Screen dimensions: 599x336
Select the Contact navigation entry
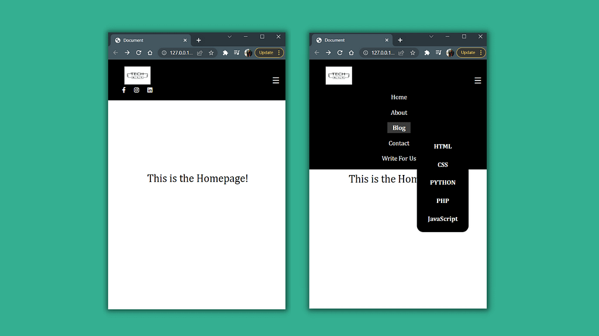click(x=399, y=143)
